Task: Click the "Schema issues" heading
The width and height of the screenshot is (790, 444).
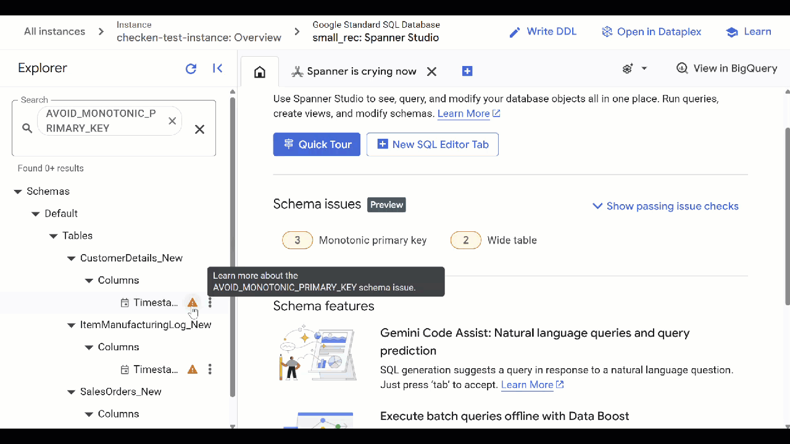Action: click(x=317, y=204)
